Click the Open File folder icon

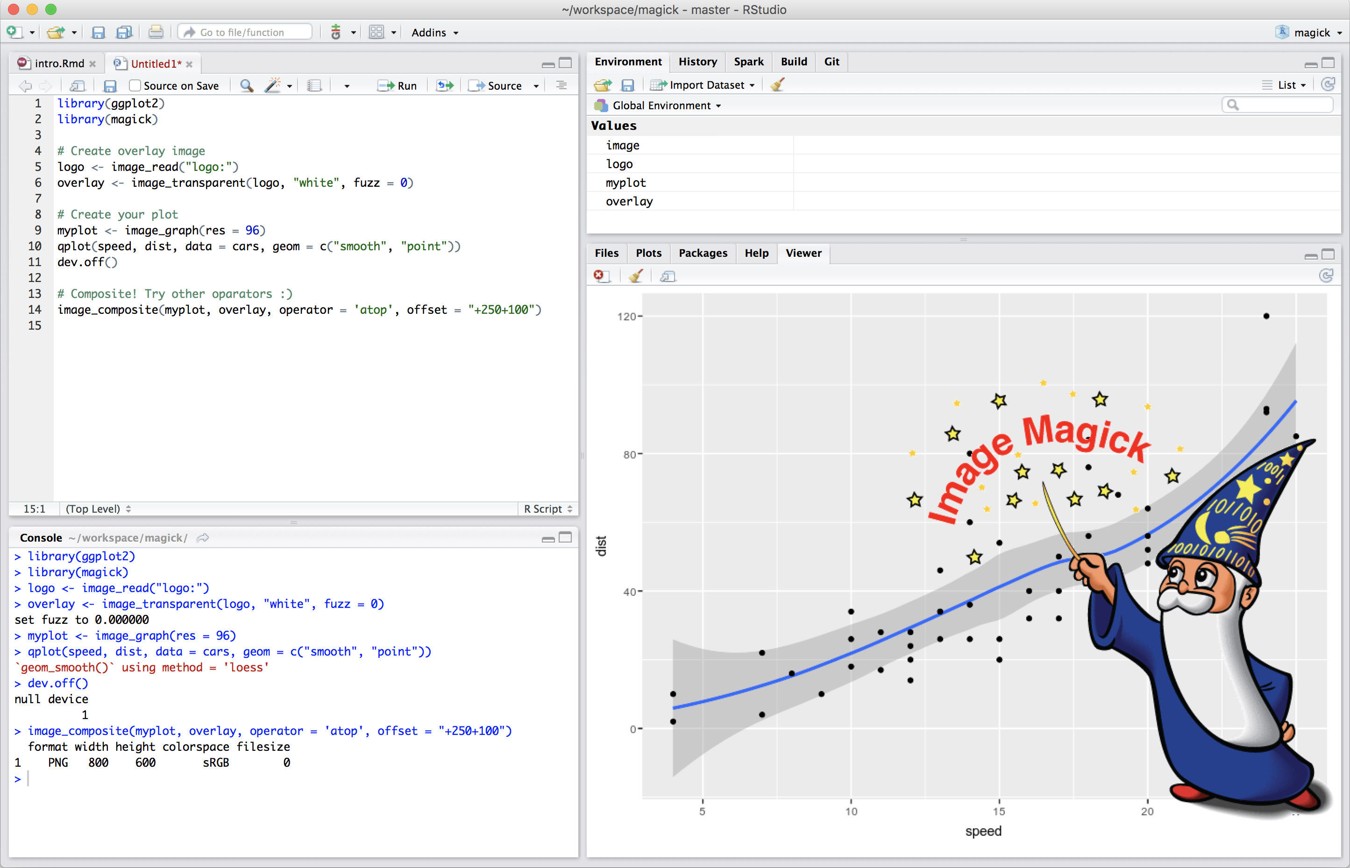(x=55, y=32)
